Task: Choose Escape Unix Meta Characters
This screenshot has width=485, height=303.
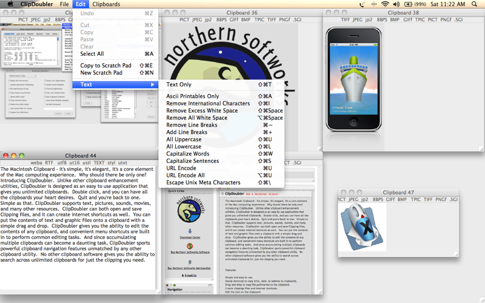Action: point(221,182)
